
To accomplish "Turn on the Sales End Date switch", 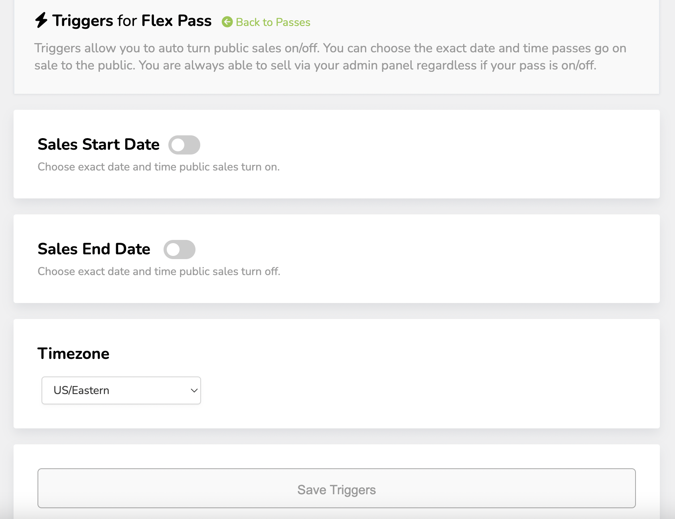I will coord(179,250).
